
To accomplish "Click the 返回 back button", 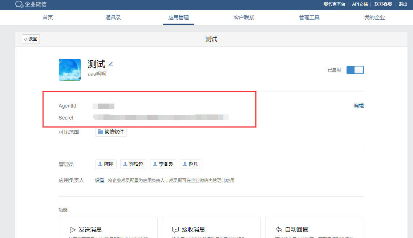I will click(x=31, y=39).
